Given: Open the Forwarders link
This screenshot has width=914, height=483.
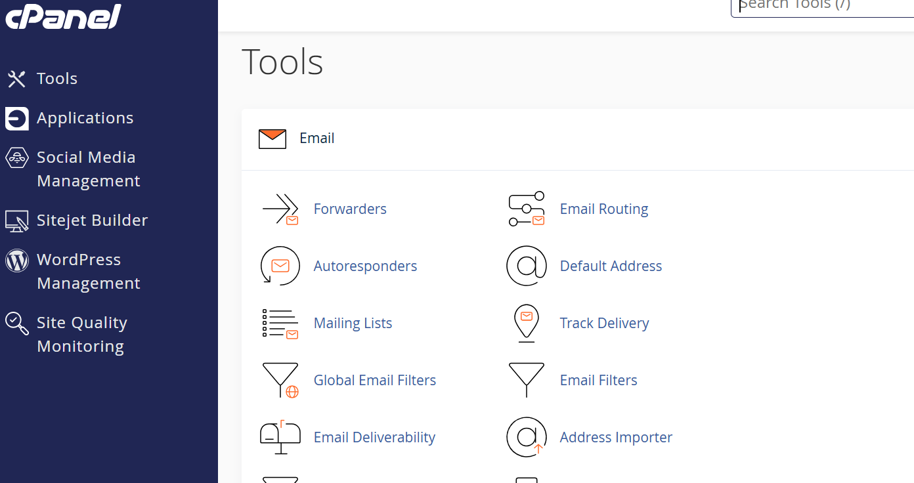Looking at the screenshot, I should [x=350, y=209].
